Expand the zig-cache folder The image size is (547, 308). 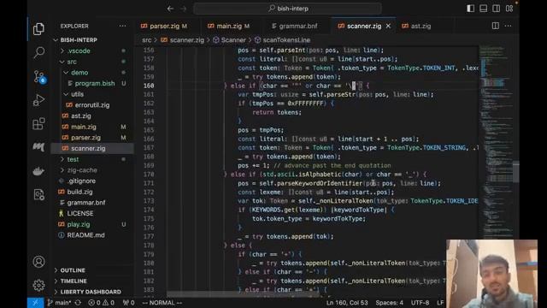coord(82,170)
